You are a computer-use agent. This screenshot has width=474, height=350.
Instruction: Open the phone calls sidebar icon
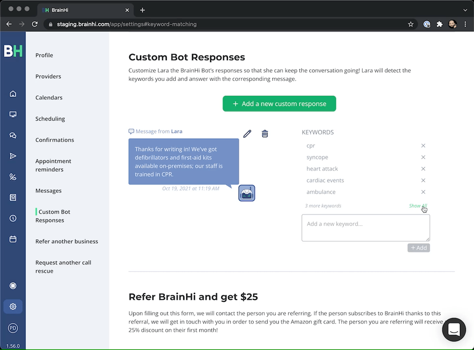coord(12,177)
